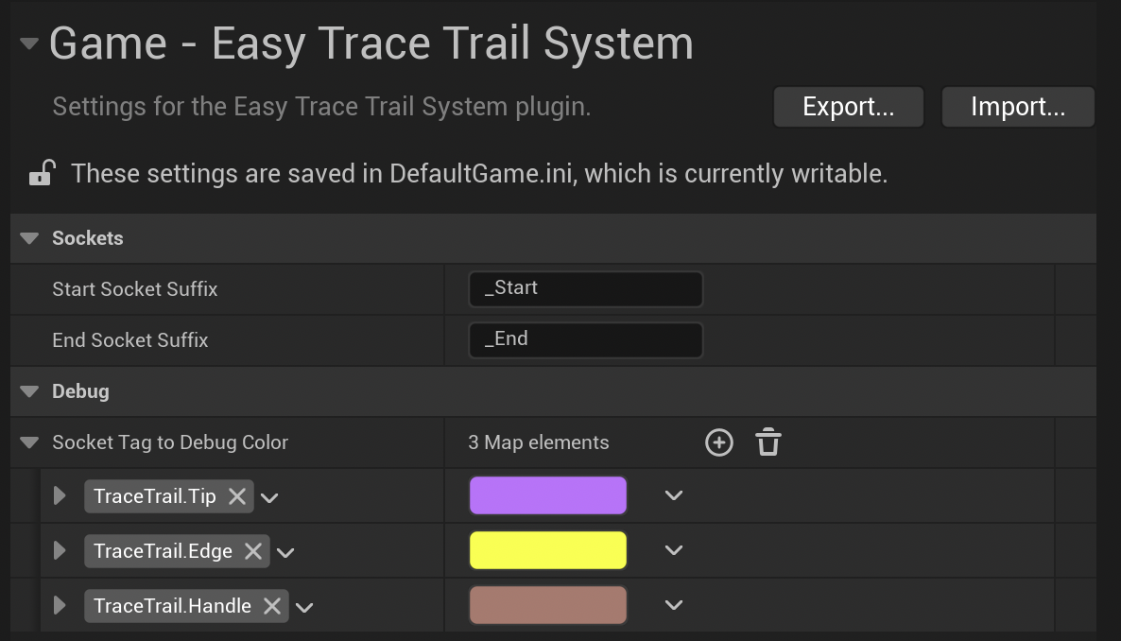1121x641 pixels.
Task: Collapse the Debug section
Action: (30, 391)
